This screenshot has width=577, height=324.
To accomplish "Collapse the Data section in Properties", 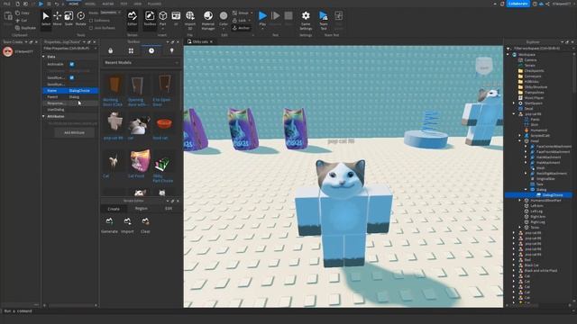I will (x=44, y=57).
